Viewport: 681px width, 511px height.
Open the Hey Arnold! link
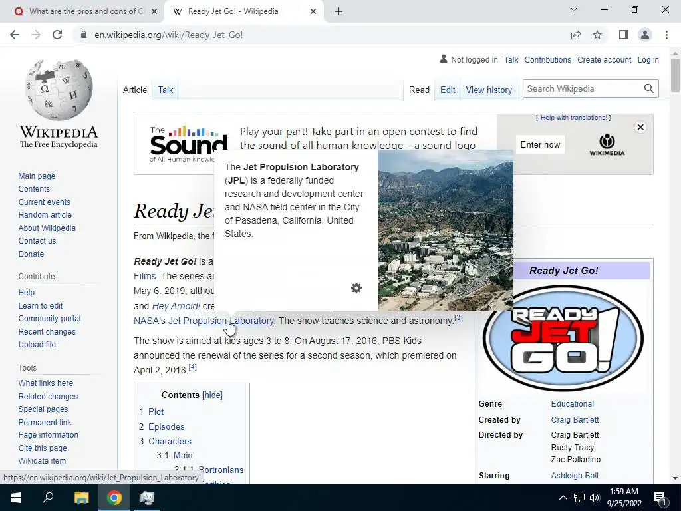pos(176,306)
